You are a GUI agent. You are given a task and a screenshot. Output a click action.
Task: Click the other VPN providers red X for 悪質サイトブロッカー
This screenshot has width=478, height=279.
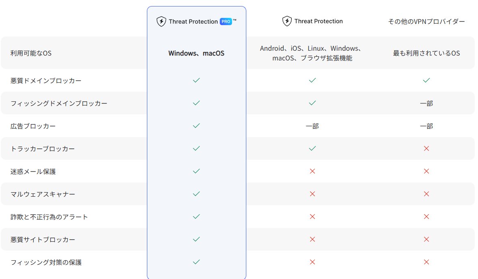point(426,239)
